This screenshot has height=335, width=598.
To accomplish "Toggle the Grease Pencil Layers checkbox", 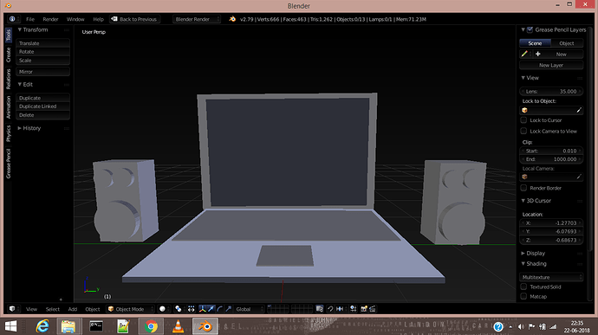I will (530, 29).
